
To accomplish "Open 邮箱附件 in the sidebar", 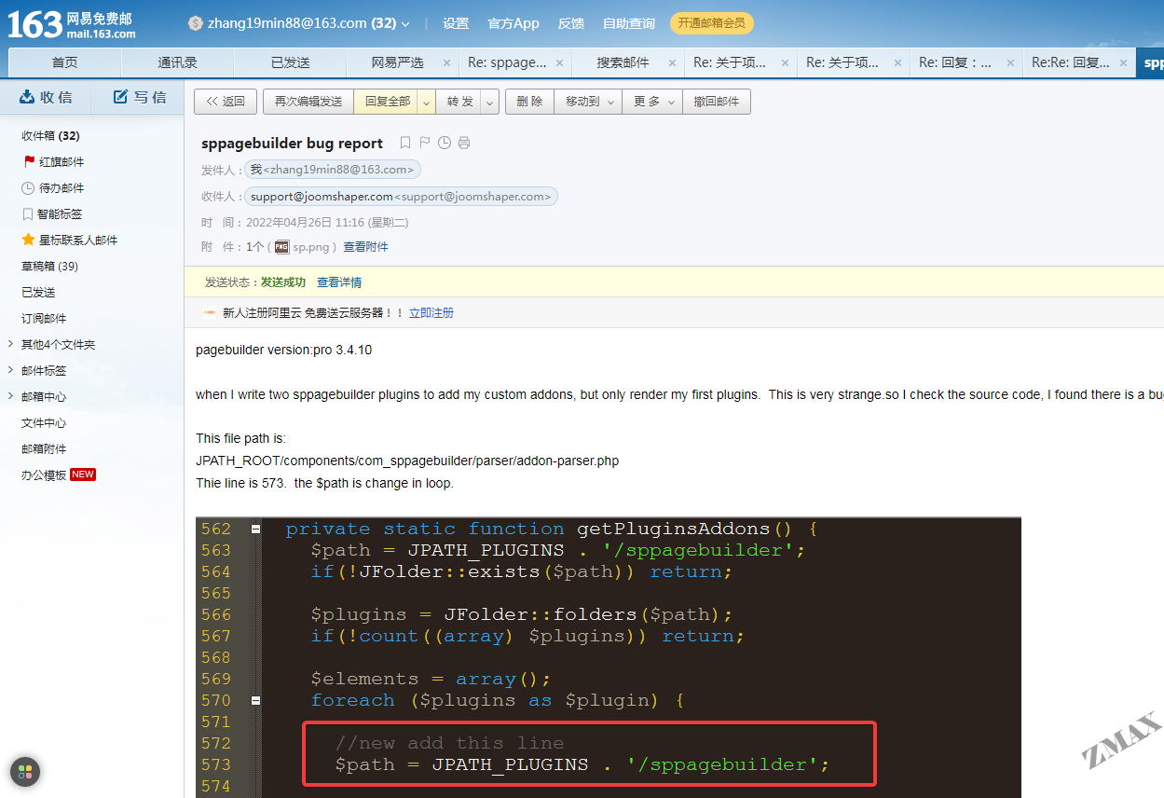I will (44, 449).
